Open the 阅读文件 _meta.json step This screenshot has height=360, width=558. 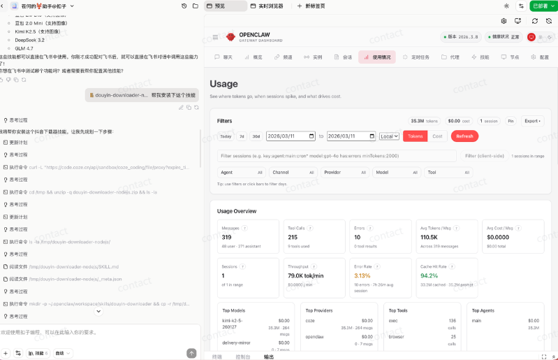[62, 279]
